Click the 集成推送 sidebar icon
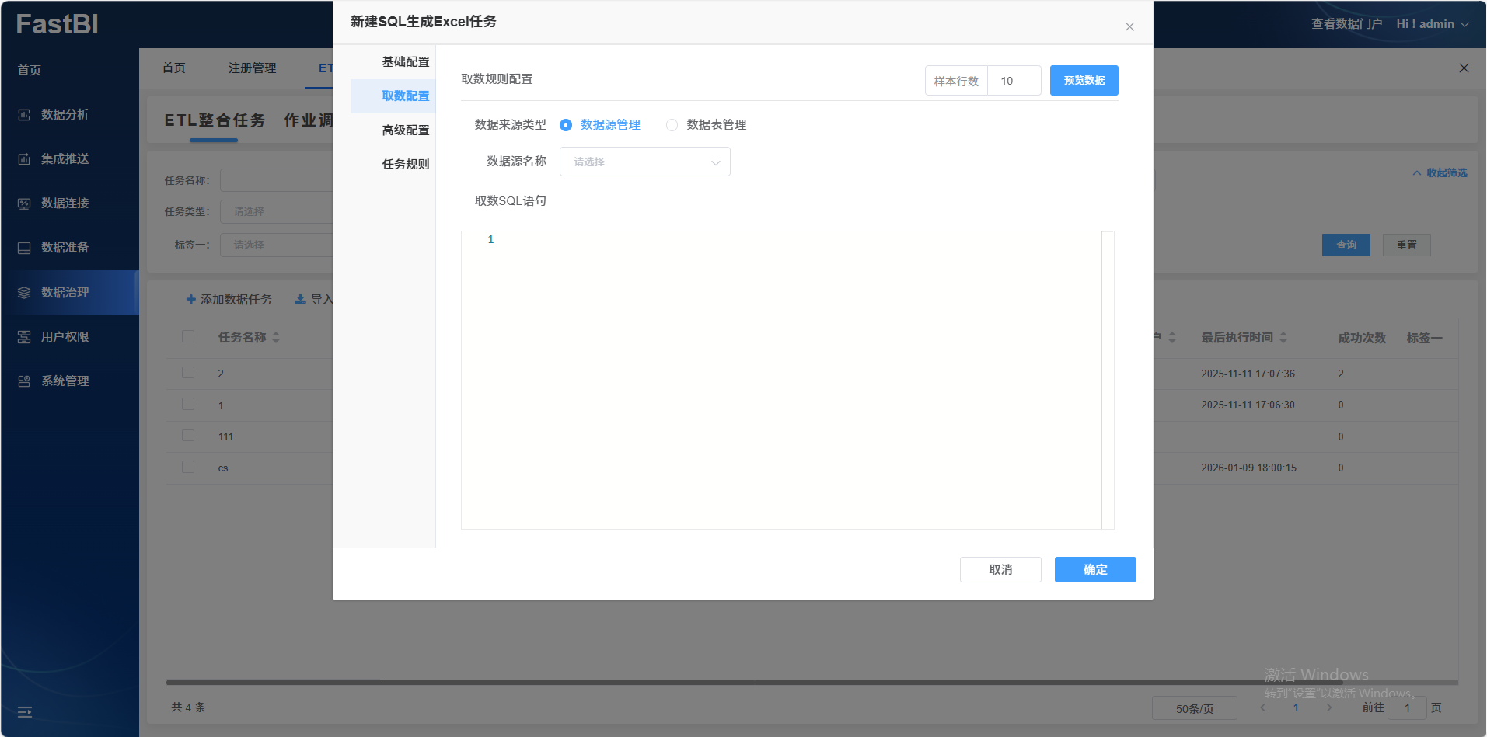This screenshot has width=1487, height=737. point(24,159)
